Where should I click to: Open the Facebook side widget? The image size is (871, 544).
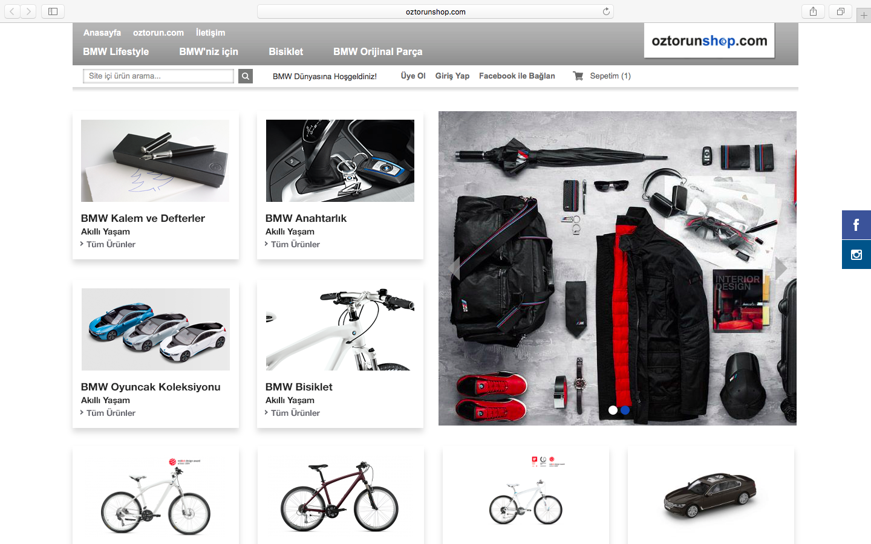(x=856, y=225)
